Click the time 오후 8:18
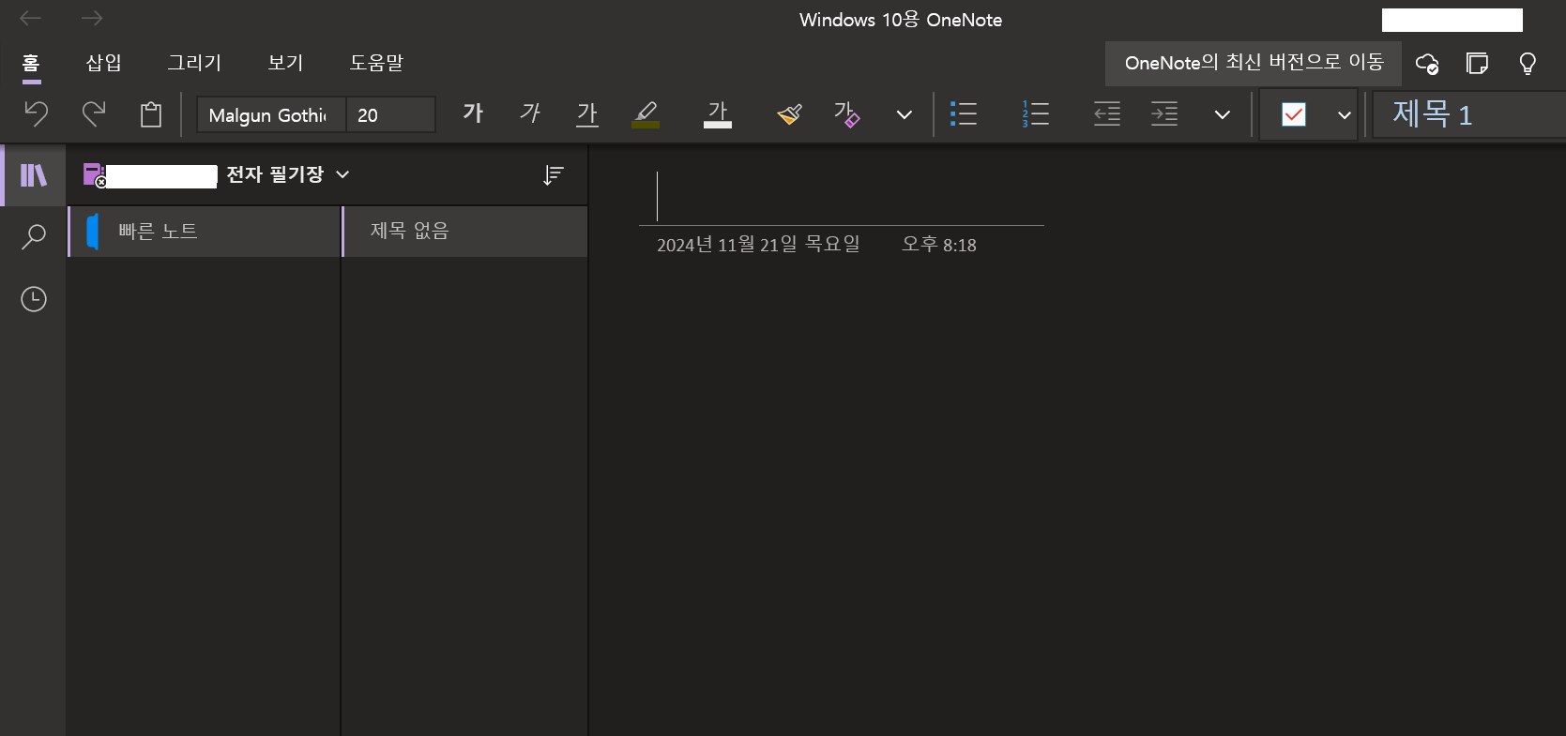The image size is (1566, 736). (938, 245)
